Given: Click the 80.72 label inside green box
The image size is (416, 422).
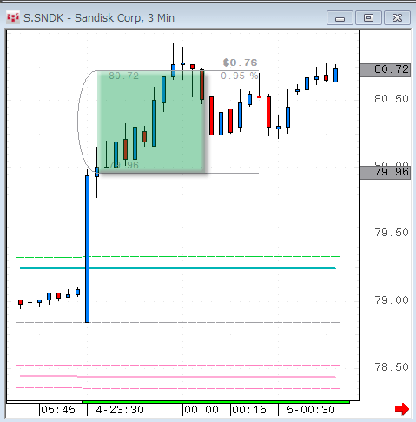Looking at the screenshot, I should click(x=124, y=76).
